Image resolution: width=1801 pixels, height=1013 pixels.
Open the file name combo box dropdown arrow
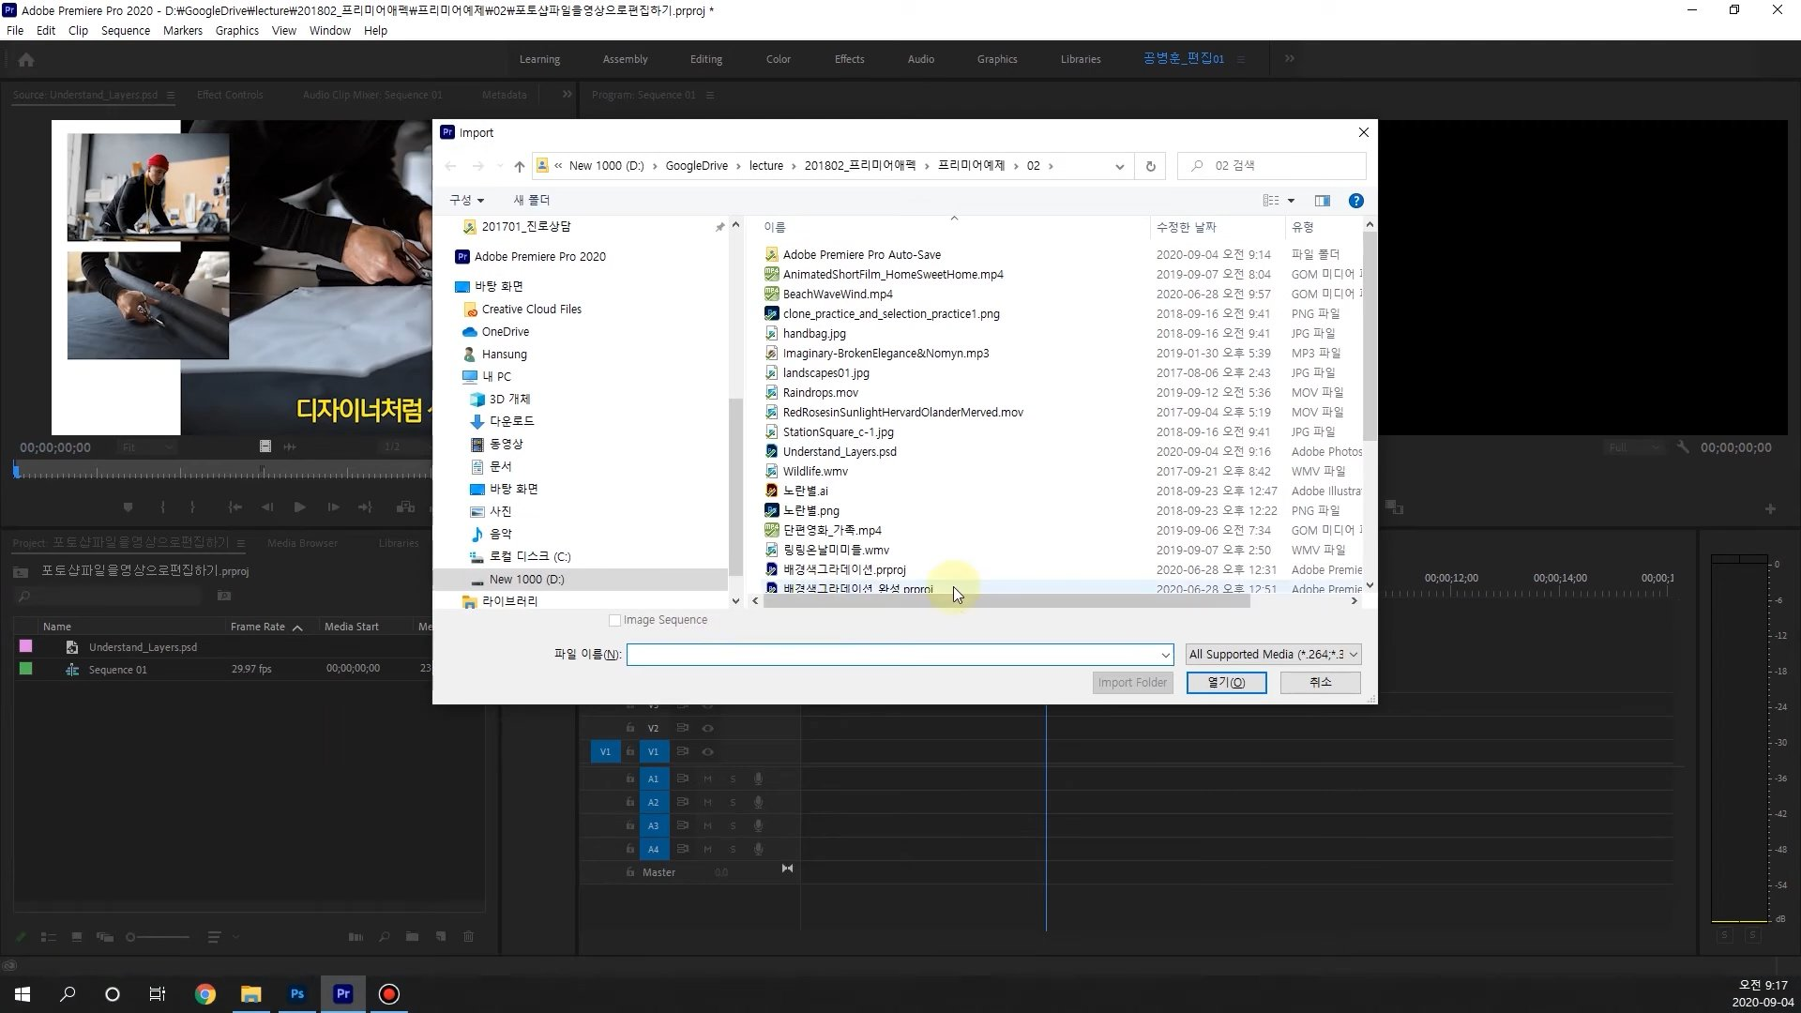click(x=1165, y=655)
